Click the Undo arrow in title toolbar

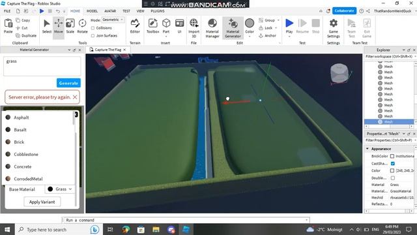[58, 11]
